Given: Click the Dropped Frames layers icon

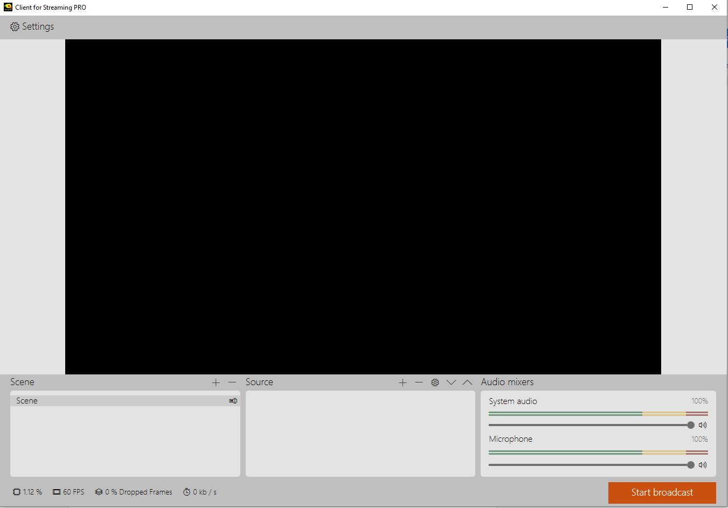Looking at the screenshot, I should [x=98, y=492].
